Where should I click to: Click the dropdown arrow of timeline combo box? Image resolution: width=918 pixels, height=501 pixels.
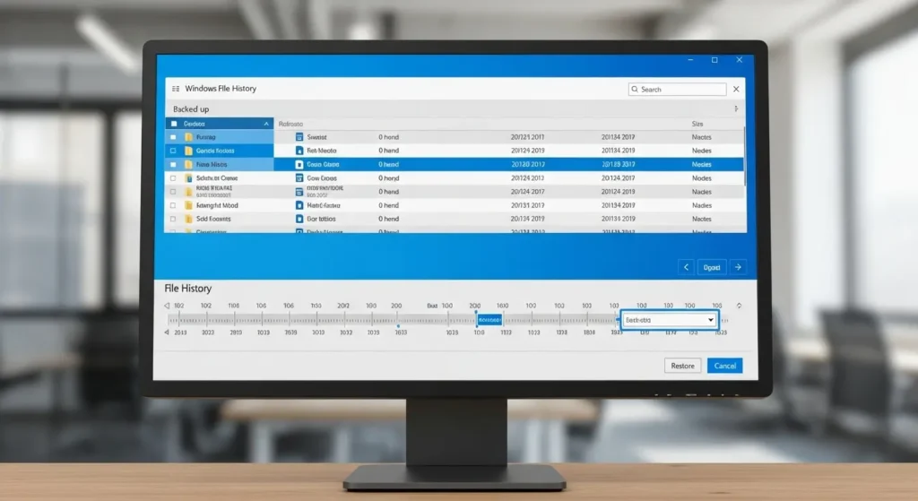point(711,320)
